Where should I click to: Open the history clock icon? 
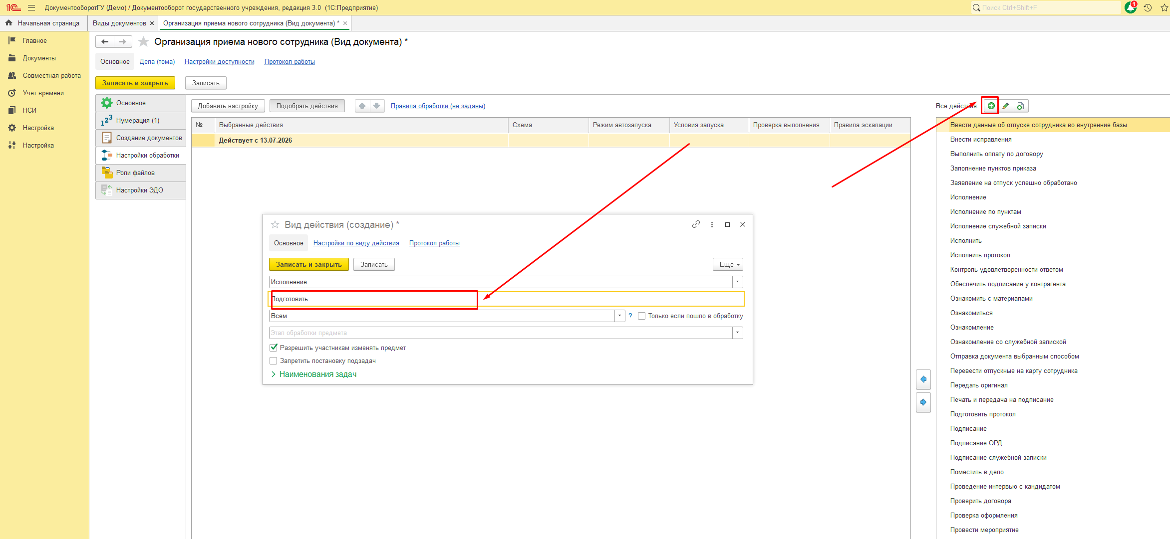1148,7
